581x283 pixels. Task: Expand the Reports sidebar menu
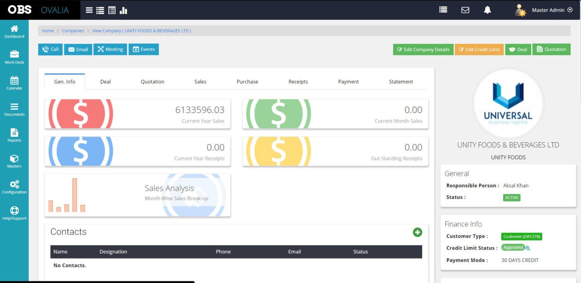(14, 135)
